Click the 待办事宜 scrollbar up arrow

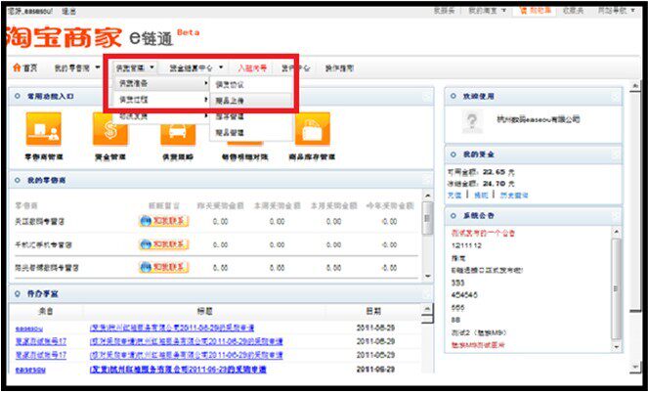coord(427,309)
